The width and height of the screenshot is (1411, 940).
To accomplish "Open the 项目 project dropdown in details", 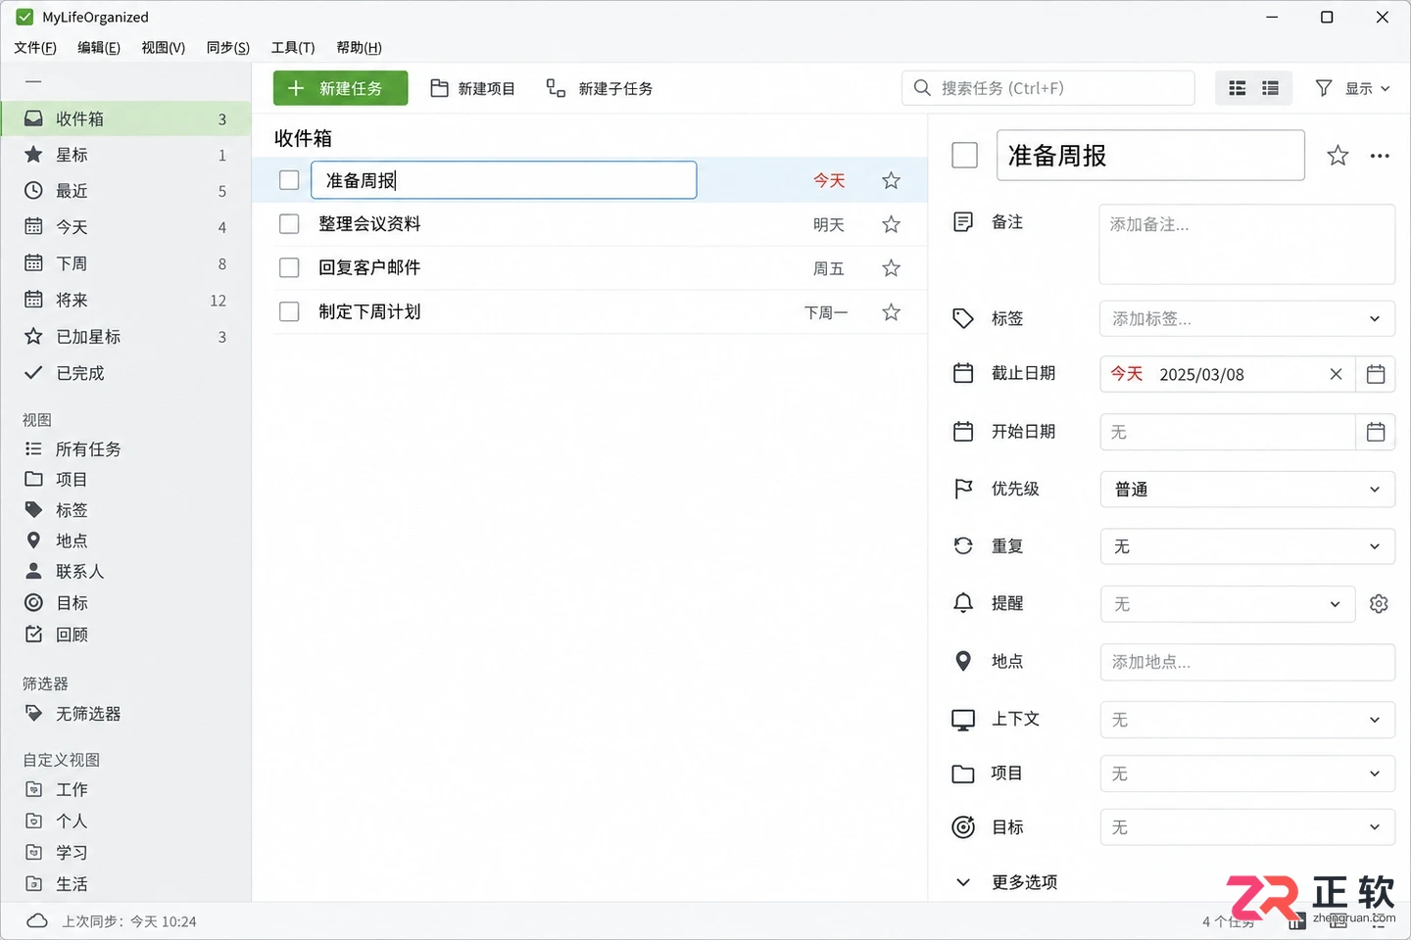I will pyautogui.click(x=1247, y=774).
